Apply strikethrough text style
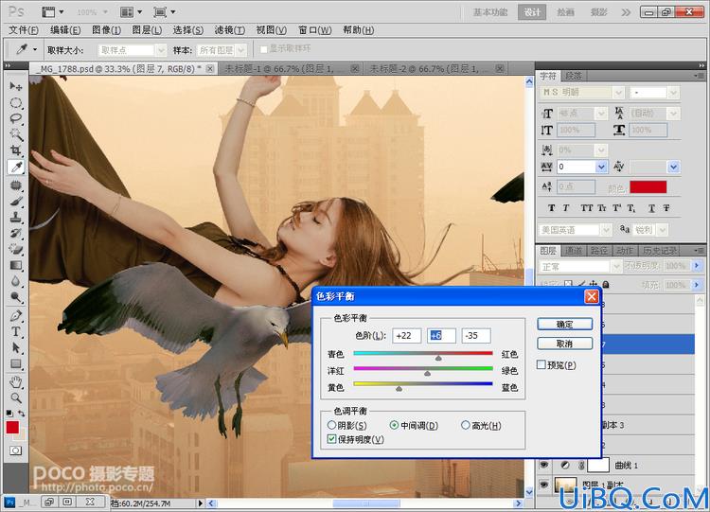 [x=666, y=208]
